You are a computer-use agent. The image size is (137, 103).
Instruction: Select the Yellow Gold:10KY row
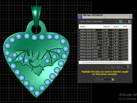point(104,33)
